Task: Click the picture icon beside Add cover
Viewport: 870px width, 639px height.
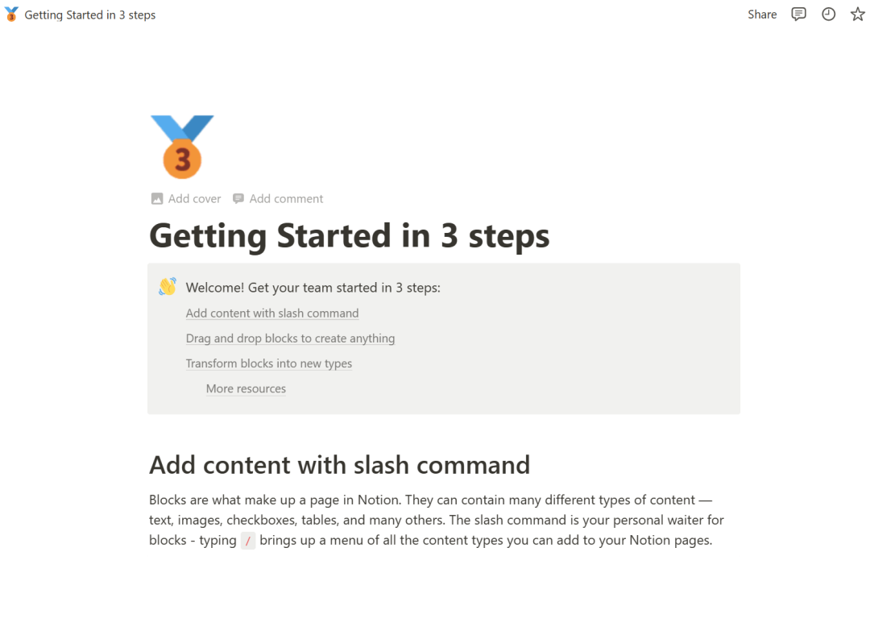Action: (157, 199)
